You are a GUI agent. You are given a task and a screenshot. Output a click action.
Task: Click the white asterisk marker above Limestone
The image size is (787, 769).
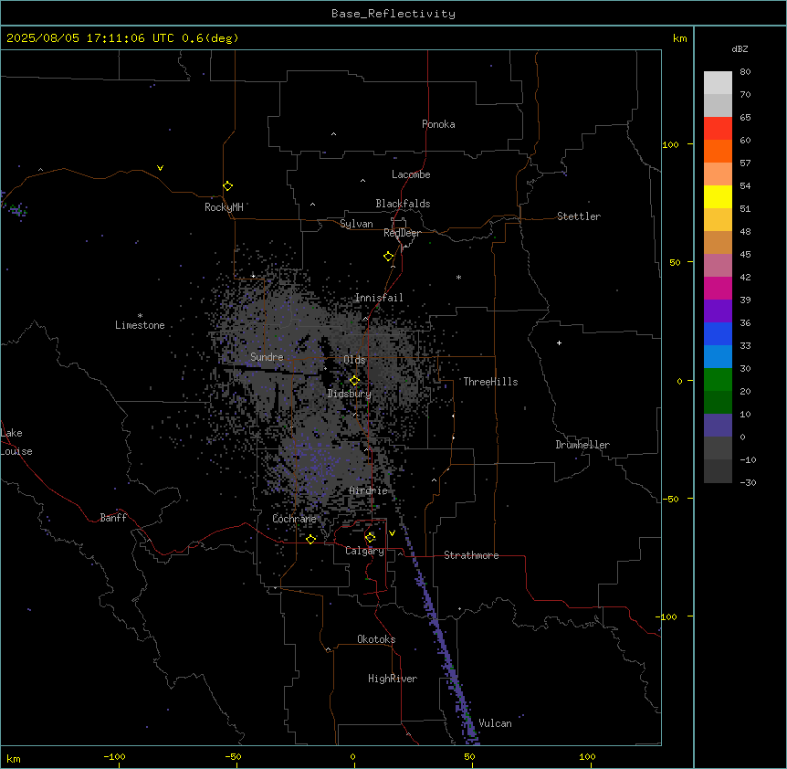pyautogui.click(x=140, y=316)
